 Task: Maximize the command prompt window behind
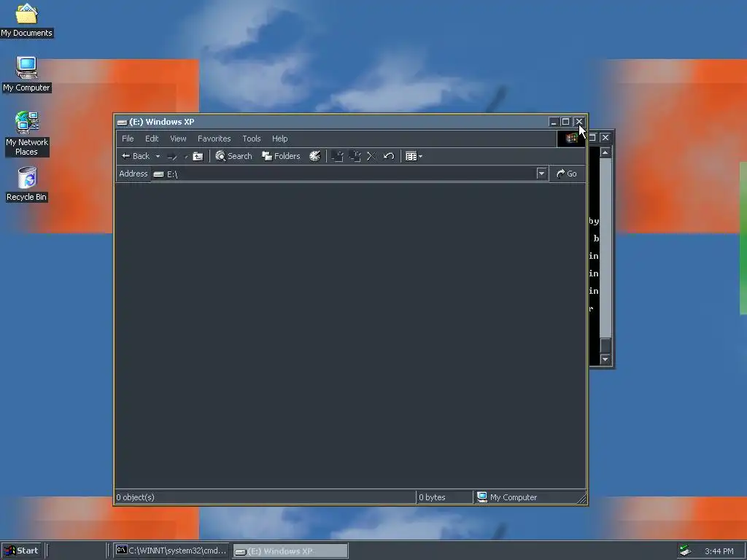click(592, 138)
